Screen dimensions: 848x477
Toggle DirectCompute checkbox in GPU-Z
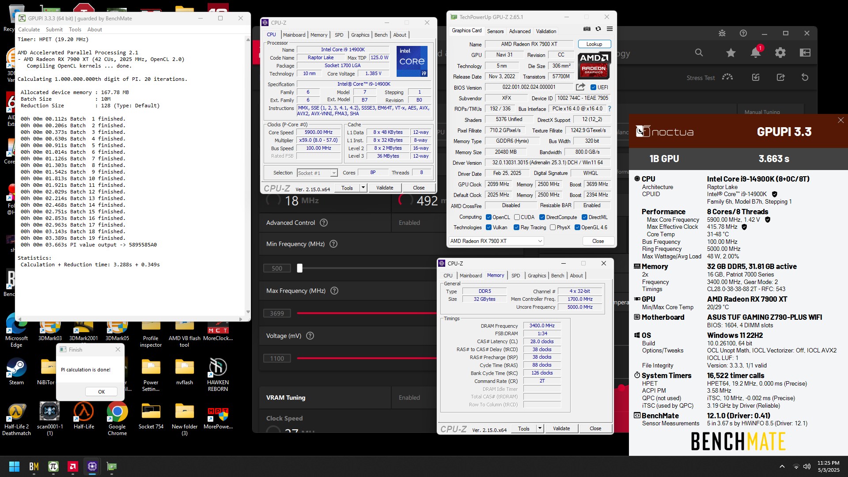(x=542, y=217)
